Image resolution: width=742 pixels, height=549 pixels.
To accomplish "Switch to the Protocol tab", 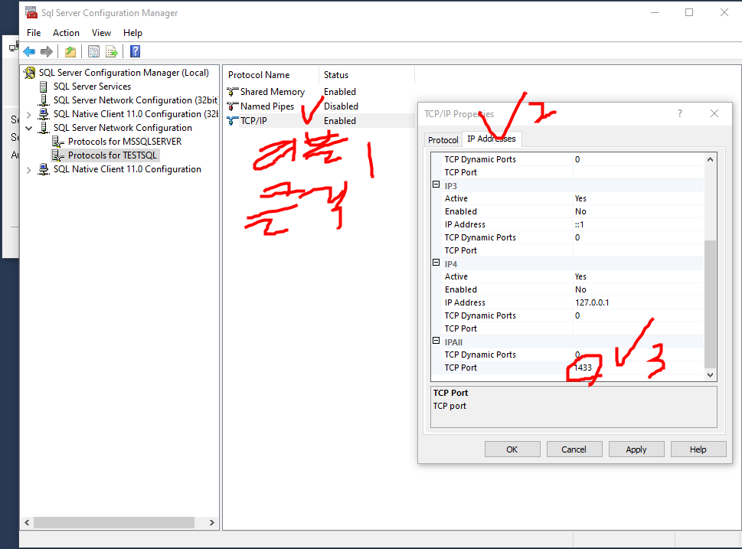I will point(443,140).
